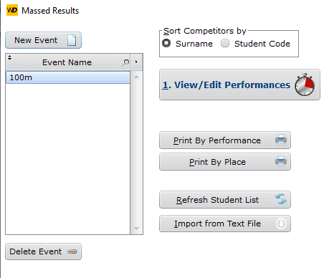334x278 pixels.
Task: Click the WD application logo icon
Action: (x=12, y=10)
